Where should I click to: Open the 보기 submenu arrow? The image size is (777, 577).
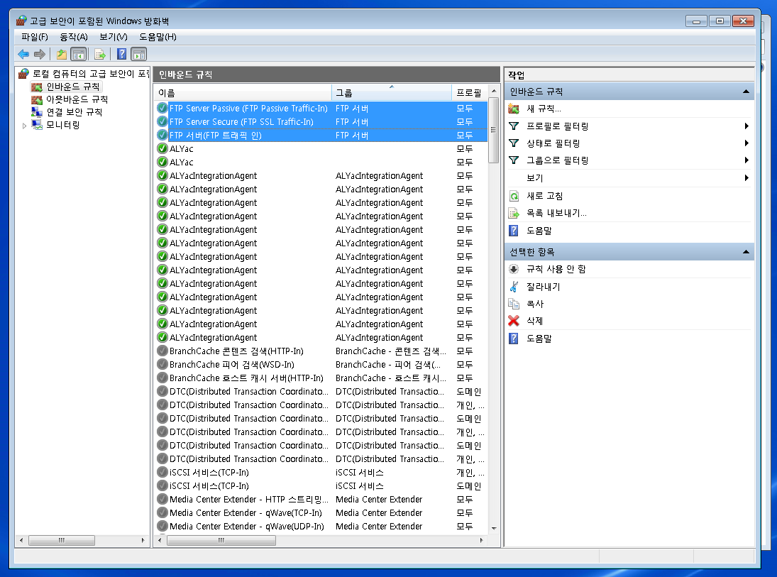746,177
